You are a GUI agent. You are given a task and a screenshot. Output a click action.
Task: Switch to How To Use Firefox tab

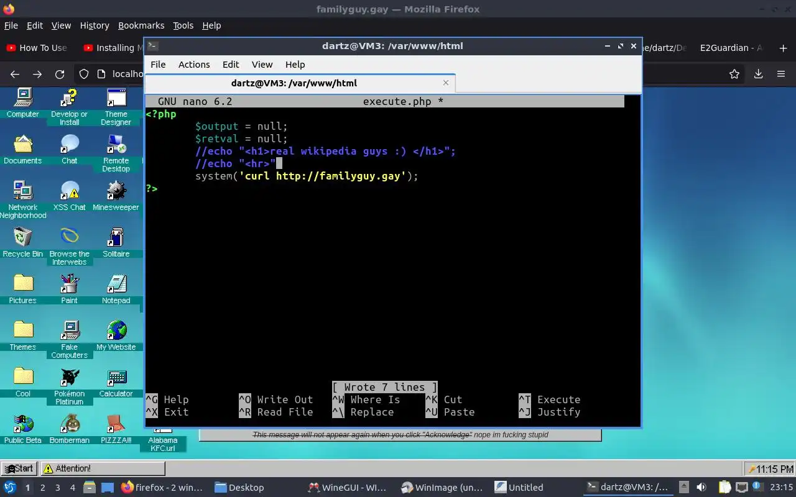tap(37, 48)
